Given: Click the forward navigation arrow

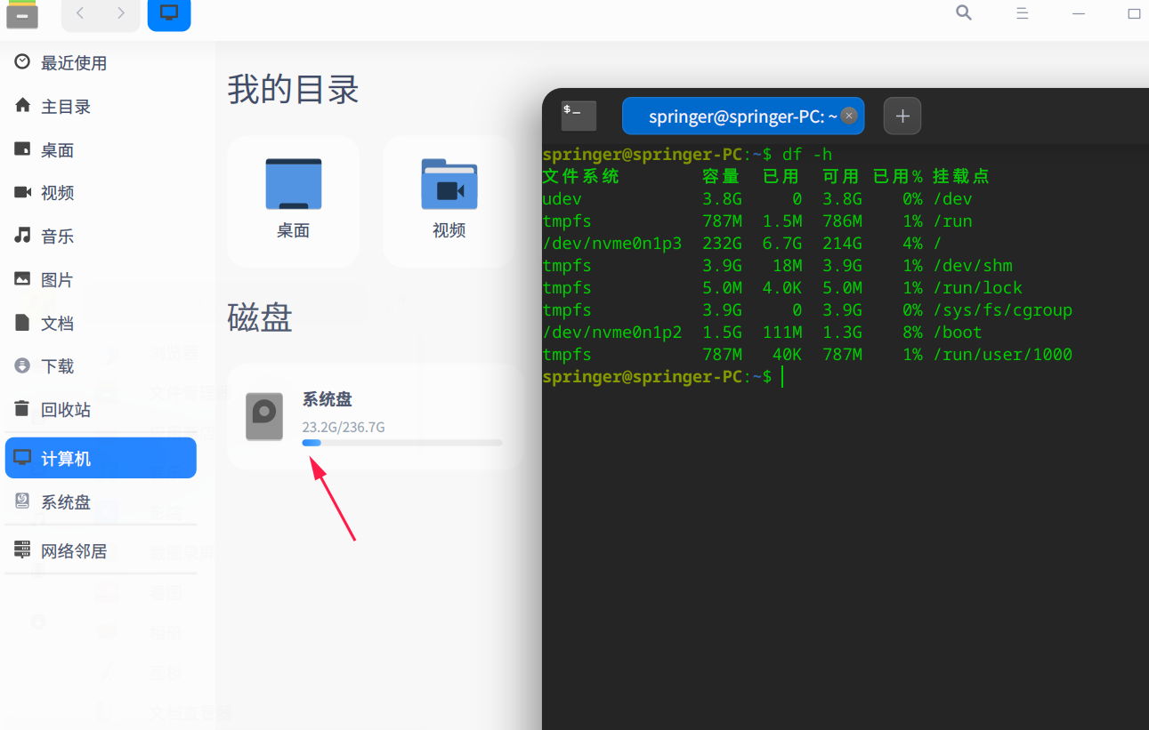Looking at the screenshot, I should click(x=121, y=13).
